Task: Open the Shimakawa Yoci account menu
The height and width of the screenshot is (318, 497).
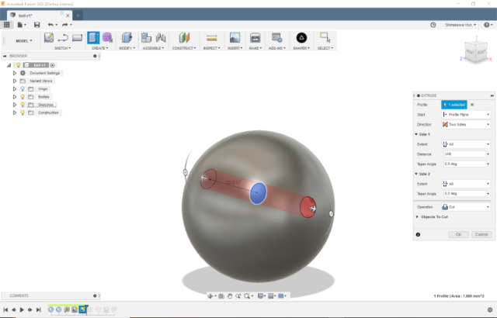Action: pyautogui.click(x=461, y=25)
